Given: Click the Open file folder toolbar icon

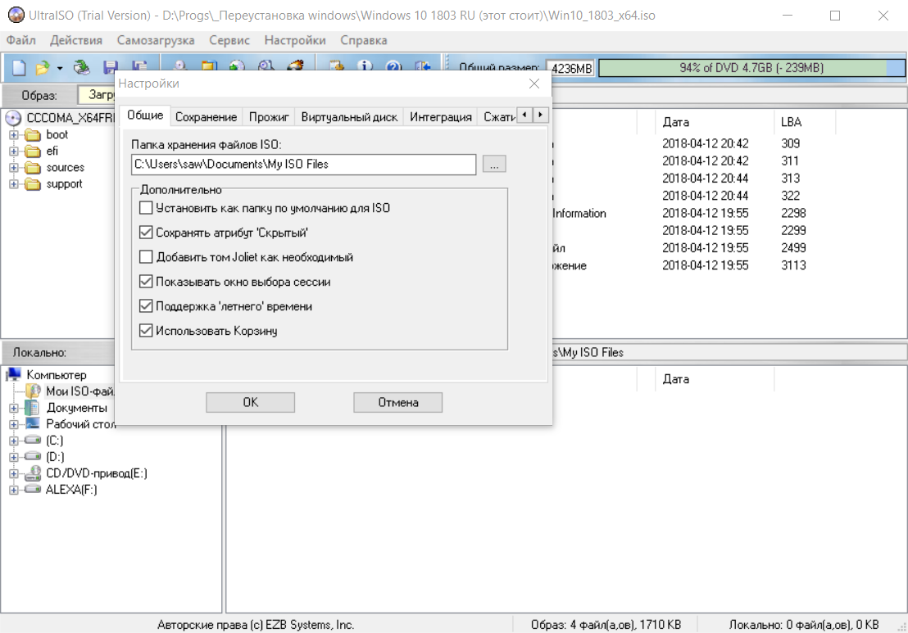Looking at the screenshot, I should tap(42, 67).
